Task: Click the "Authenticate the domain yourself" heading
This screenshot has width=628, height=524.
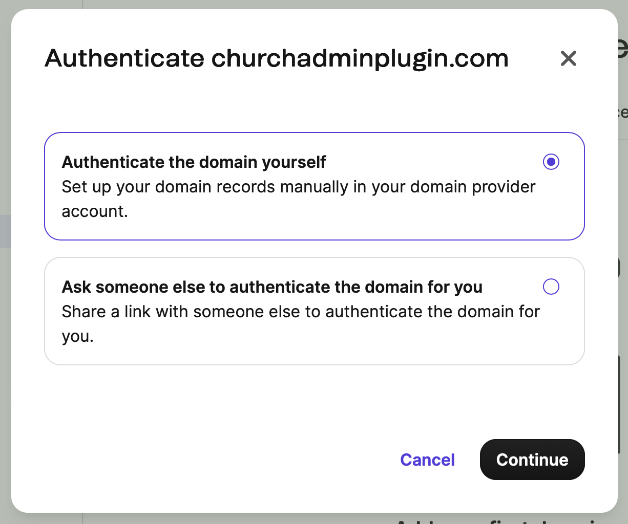Action: click(194, 162)
